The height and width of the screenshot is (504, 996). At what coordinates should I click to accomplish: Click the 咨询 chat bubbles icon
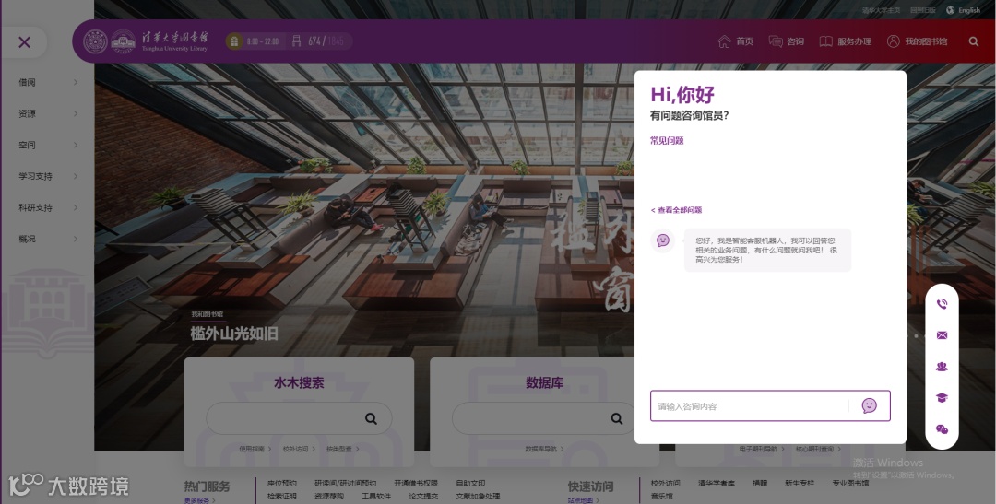(776, 41)
